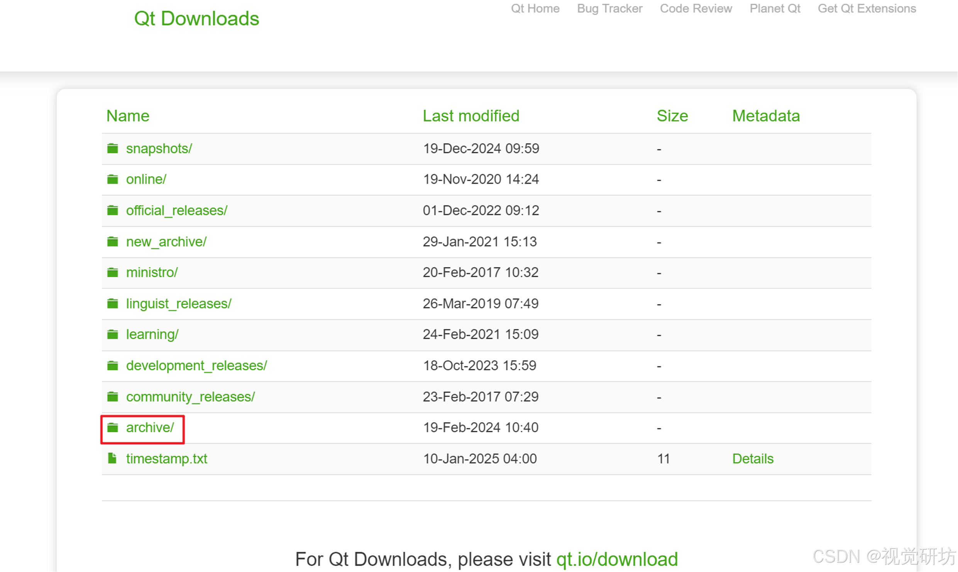View Details metadata for timestamp.txt
The width and height of the screenshot is (958, 572).
753,459
